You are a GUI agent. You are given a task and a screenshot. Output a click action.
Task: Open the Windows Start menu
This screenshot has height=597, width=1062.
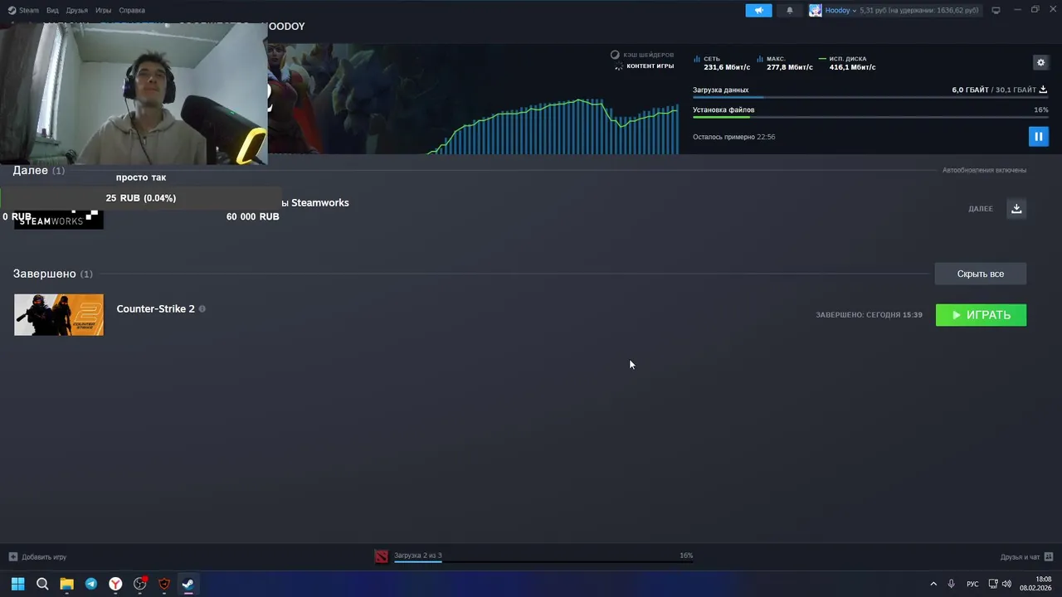(17, 584)
